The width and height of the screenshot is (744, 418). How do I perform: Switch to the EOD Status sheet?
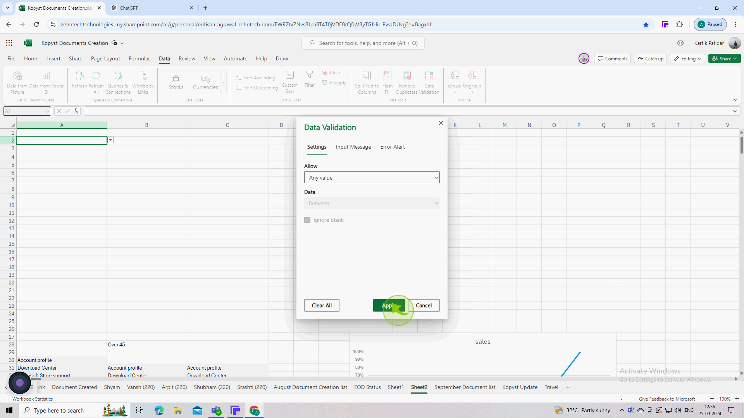click(x=367, y=387)
